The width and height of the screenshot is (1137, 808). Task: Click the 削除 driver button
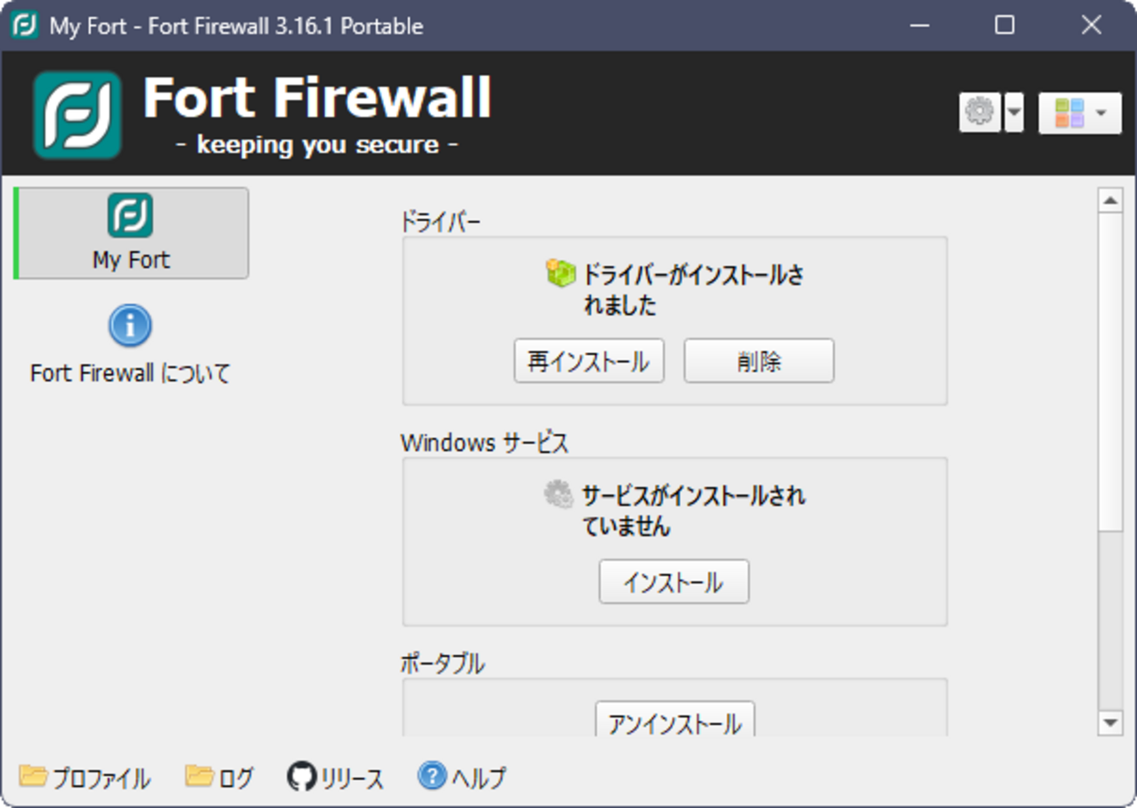pyautogui.click(x=759, y=361)
